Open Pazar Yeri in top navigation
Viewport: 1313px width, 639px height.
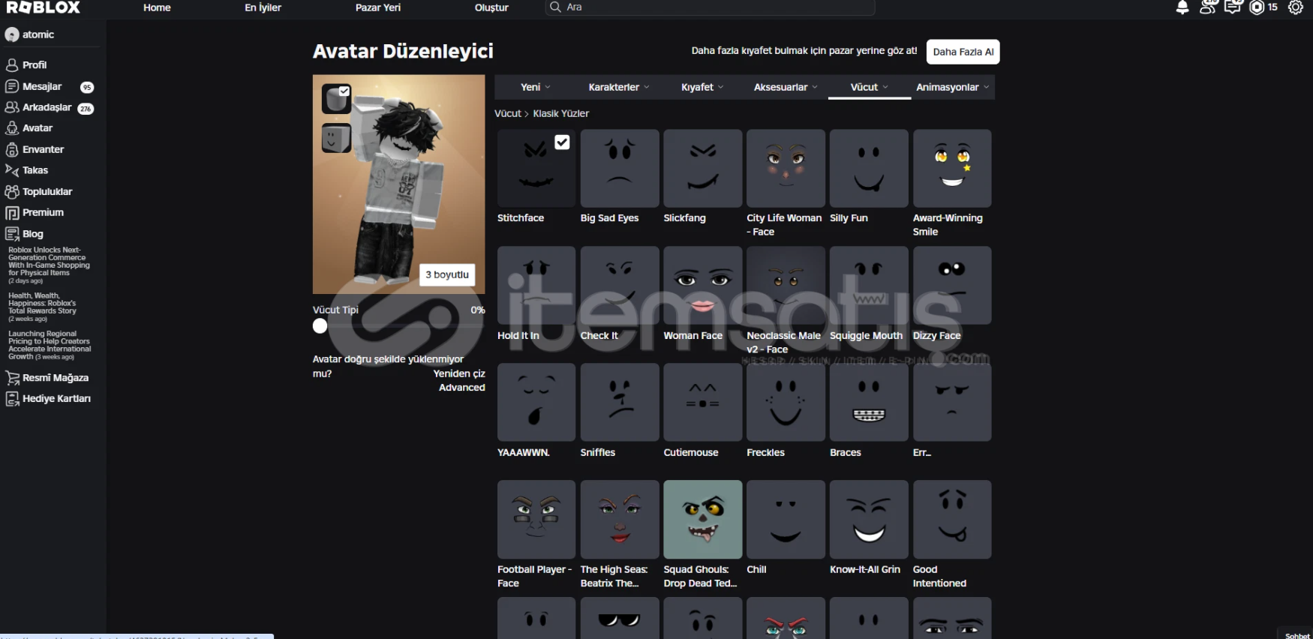coord(377,7)
